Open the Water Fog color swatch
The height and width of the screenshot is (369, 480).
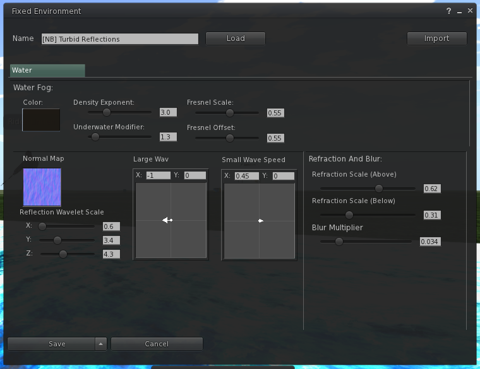point(41,120)
